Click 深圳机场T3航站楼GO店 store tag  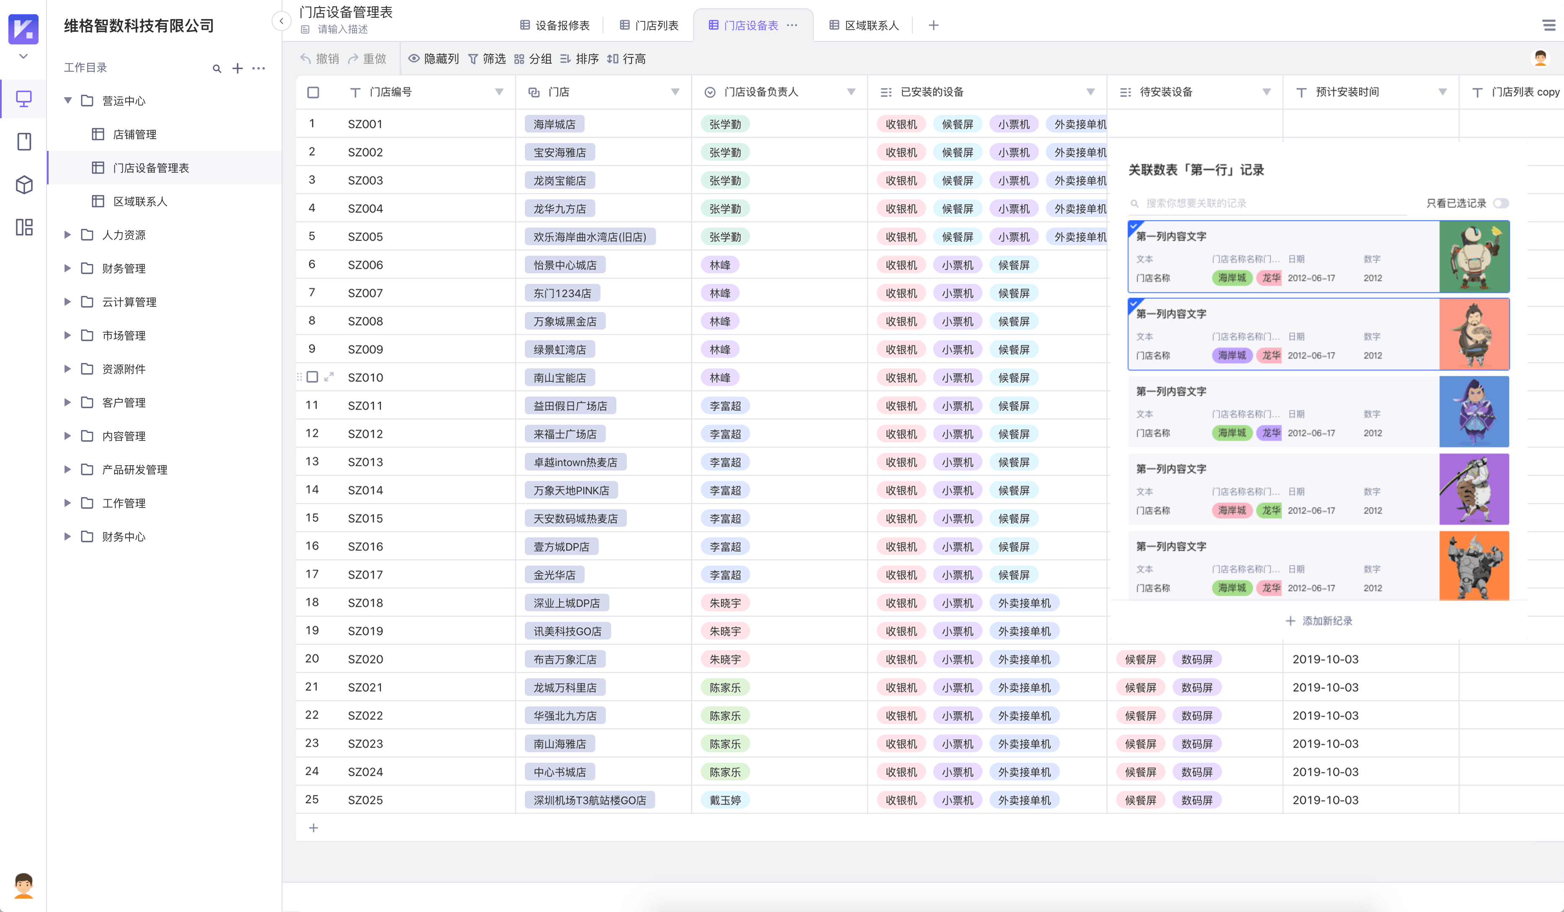590,800
